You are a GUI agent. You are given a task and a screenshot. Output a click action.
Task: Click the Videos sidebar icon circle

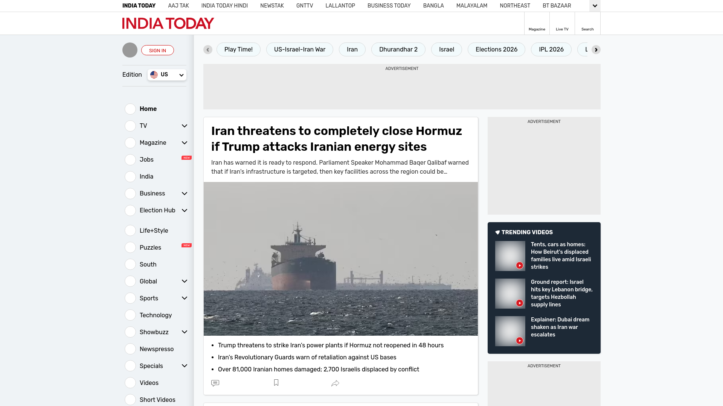[130, 383]
